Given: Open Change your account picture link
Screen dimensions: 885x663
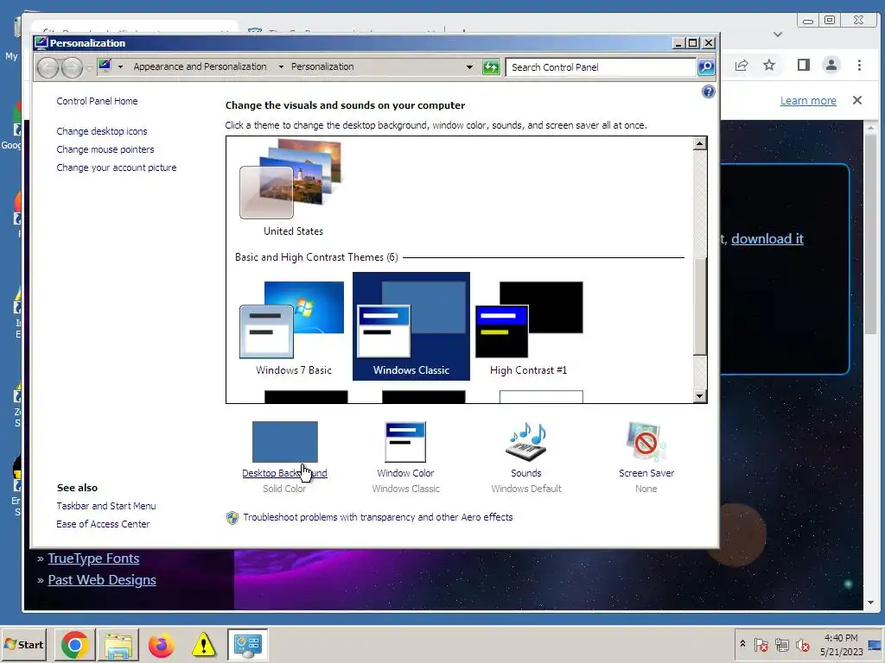Looking at the screenshot, I should 117,167.
